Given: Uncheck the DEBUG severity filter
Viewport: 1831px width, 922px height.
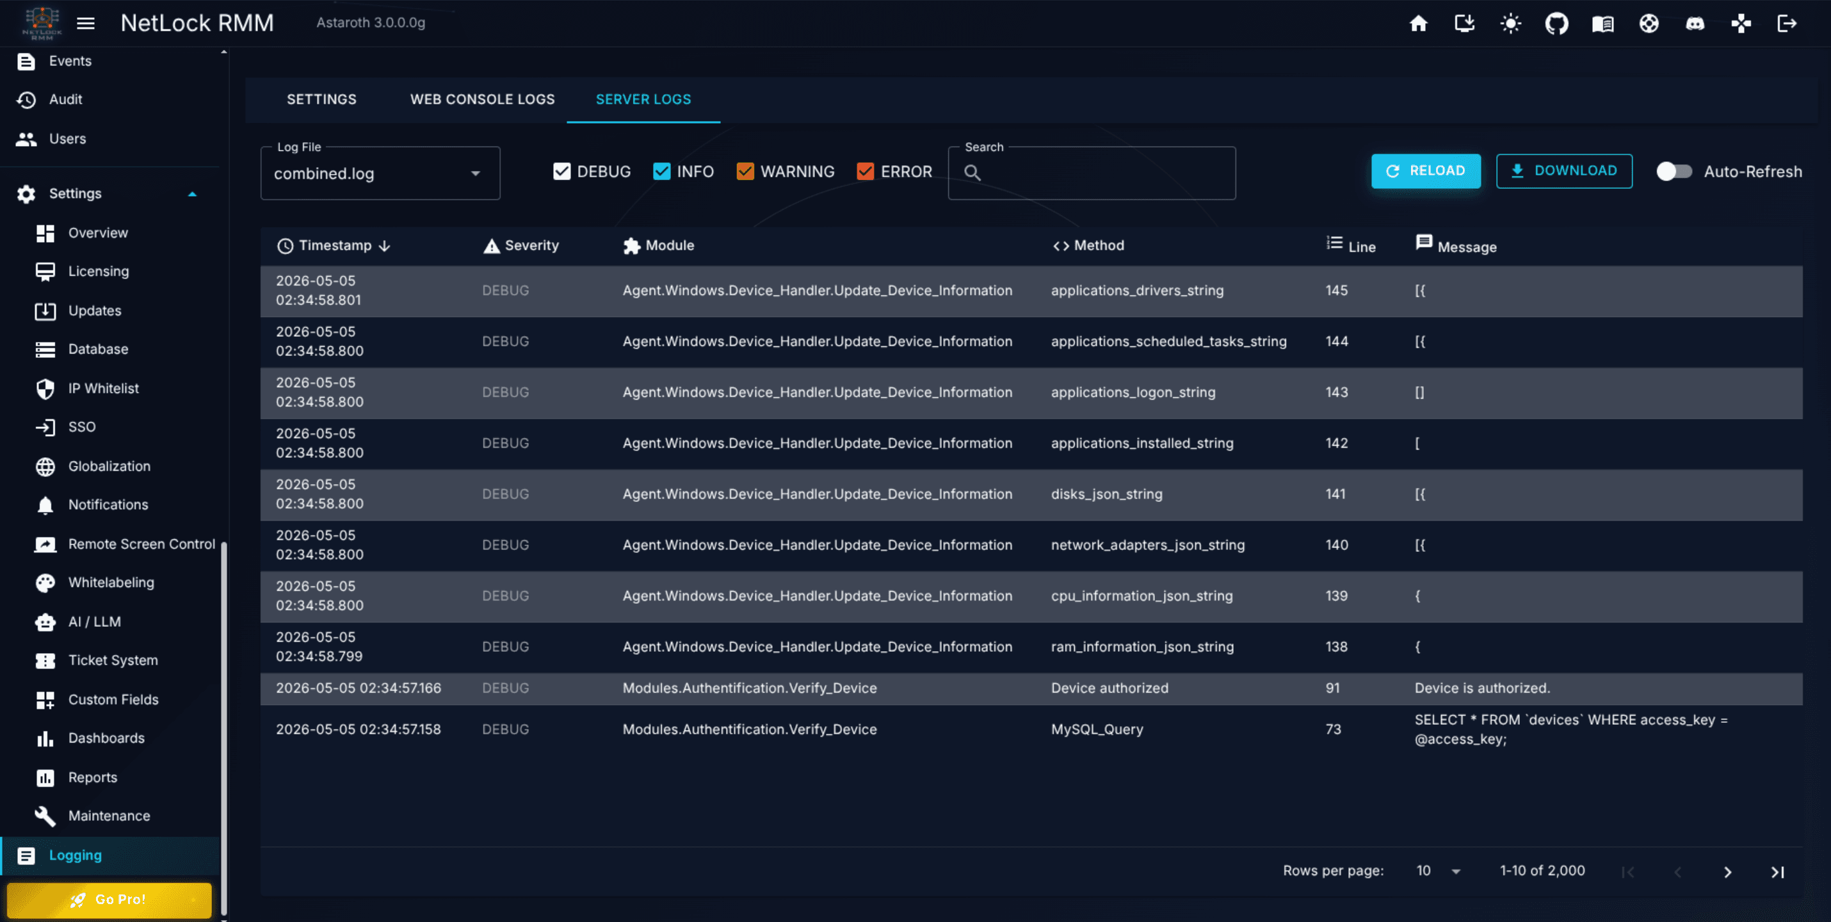Looking at the screenshot, I should point(561,172).
